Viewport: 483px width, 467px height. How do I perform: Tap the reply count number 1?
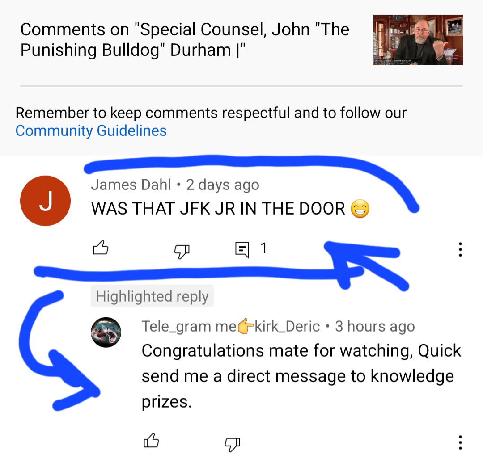[264, 248]
